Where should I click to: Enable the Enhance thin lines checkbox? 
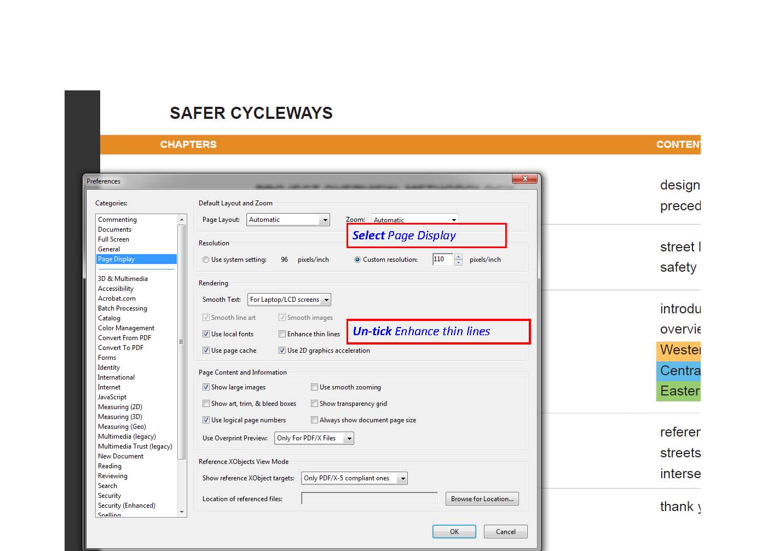tap(282, 334)
